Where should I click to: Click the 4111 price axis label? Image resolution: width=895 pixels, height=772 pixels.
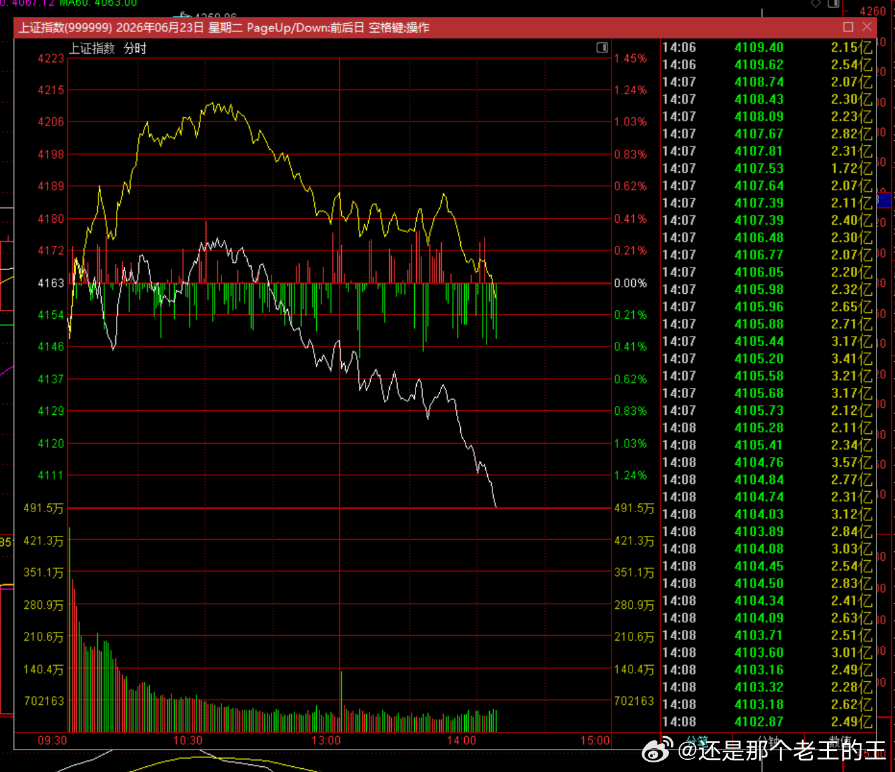51,475
